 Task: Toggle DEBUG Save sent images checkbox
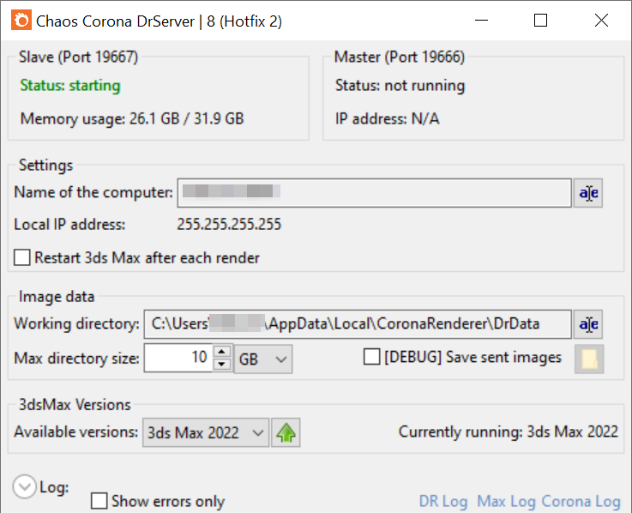[x=371, y=357]
